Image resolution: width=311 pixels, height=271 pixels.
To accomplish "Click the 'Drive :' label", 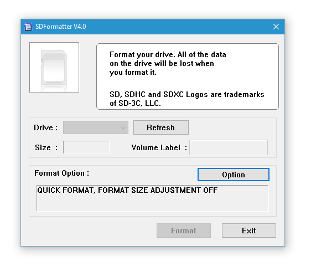I will tap(46, 128).
